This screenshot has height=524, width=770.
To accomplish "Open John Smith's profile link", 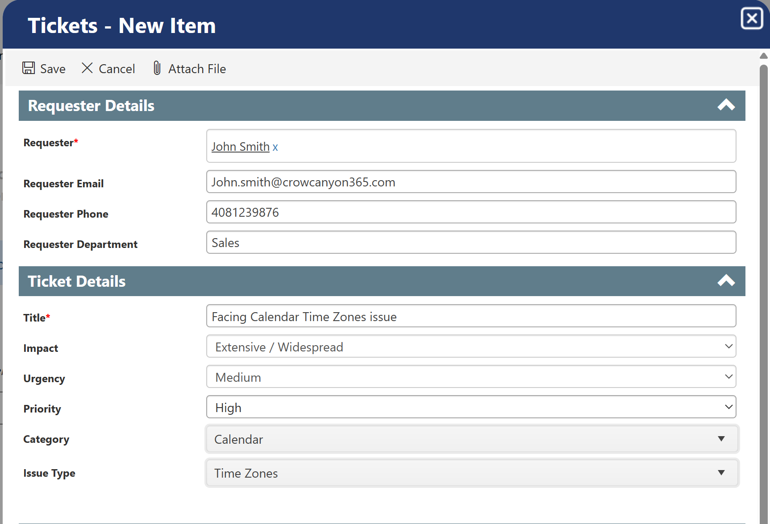I will (x=240, y=146).
